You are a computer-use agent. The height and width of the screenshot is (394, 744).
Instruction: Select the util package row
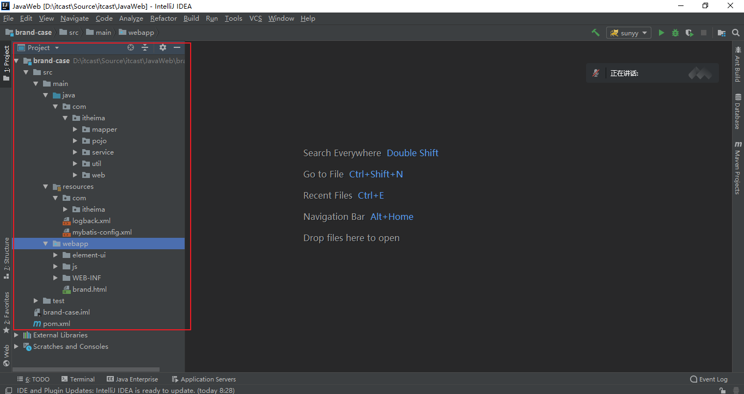point(98,164)
